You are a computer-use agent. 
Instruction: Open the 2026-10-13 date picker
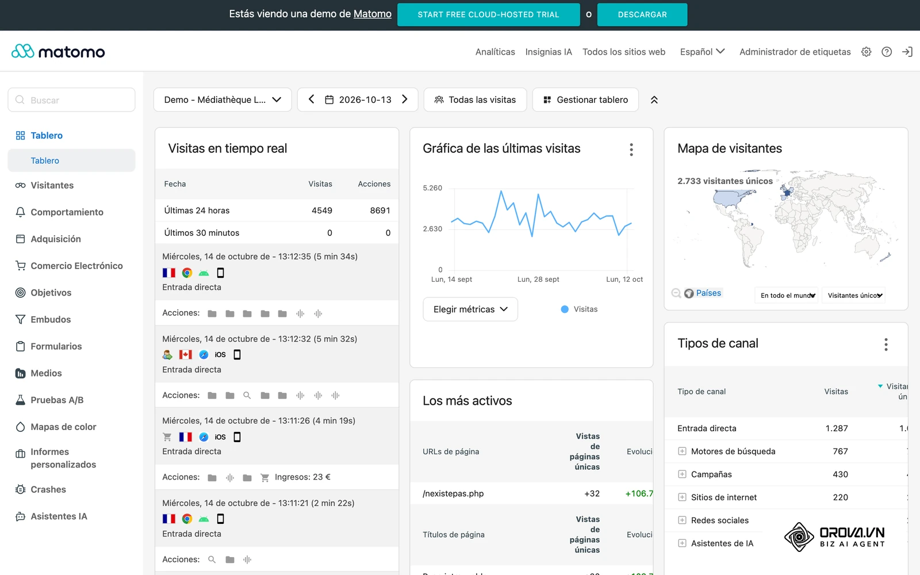click(358, 99)
